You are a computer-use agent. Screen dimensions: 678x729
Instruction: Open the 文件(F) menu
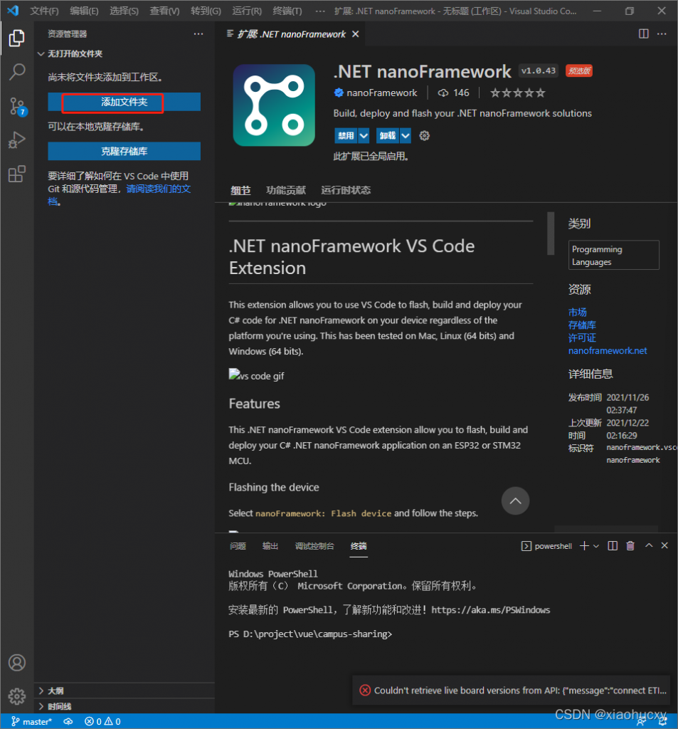(x=45, y=11)
